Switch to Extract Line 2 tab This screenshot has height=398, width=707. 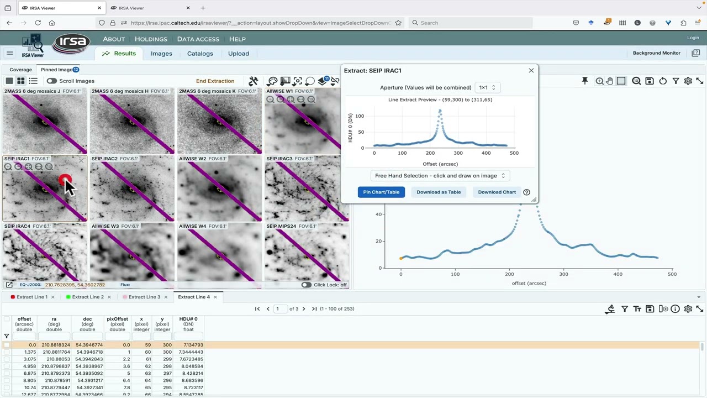[x=88, y=297]
